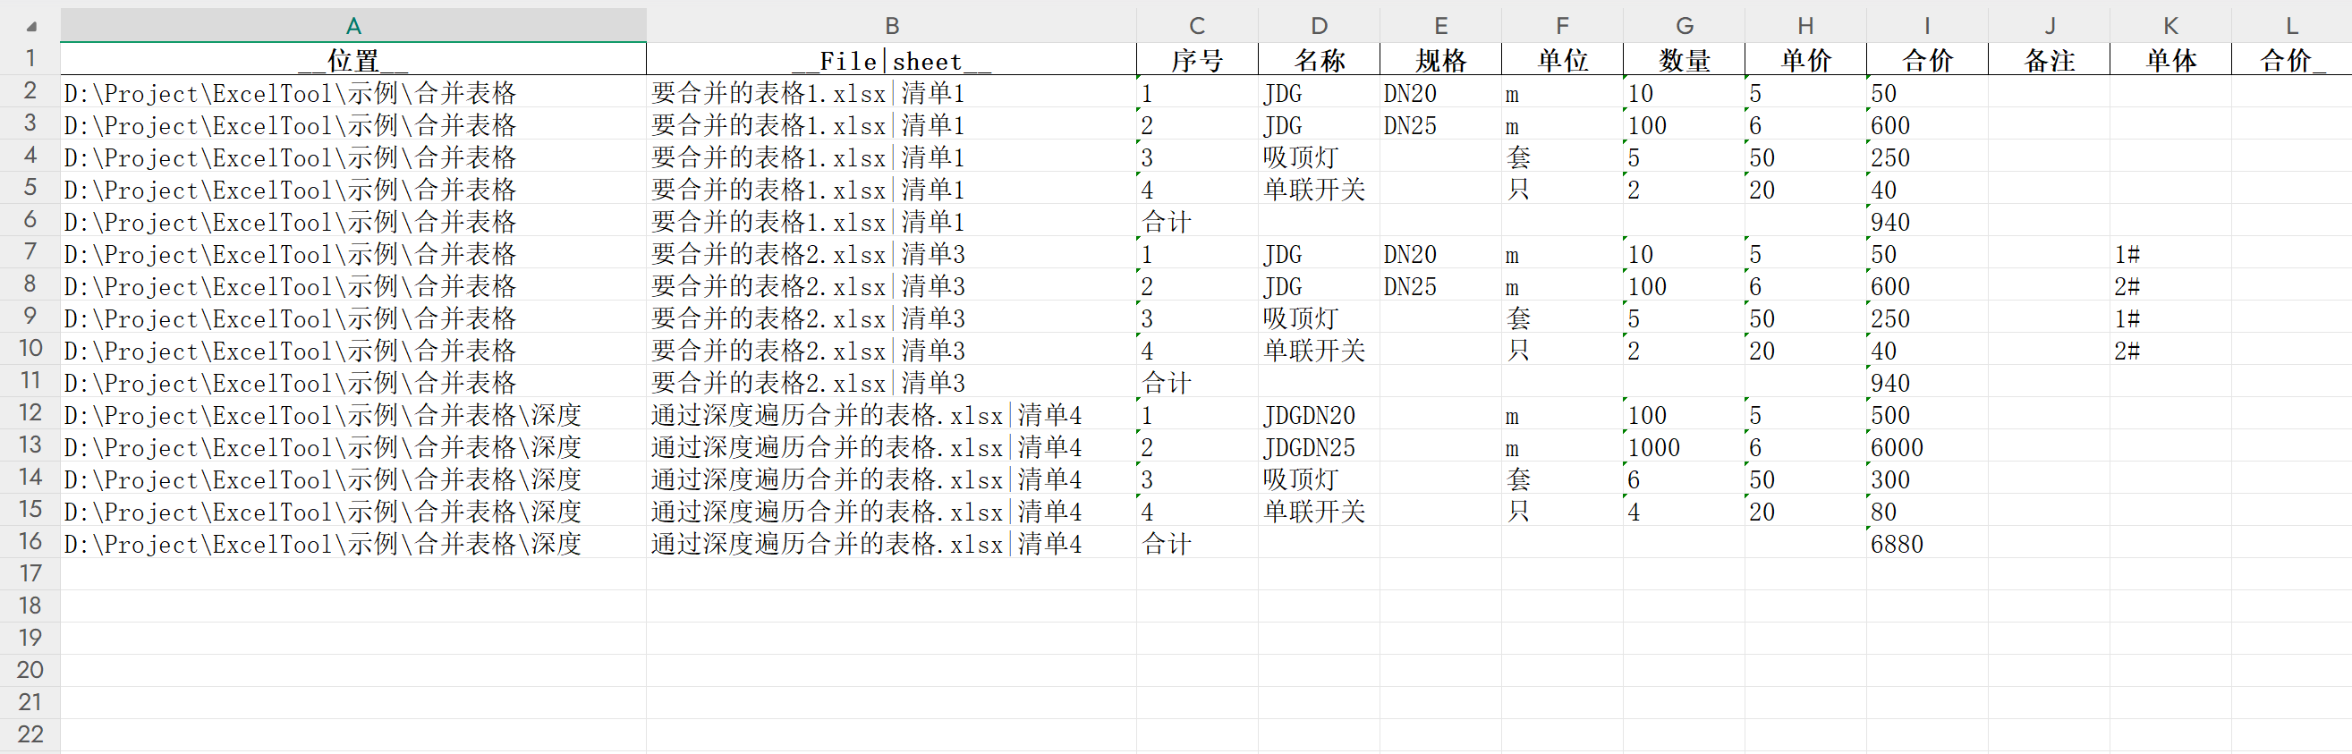Select column K header
2352x754 pixels.
[2170, 26]
